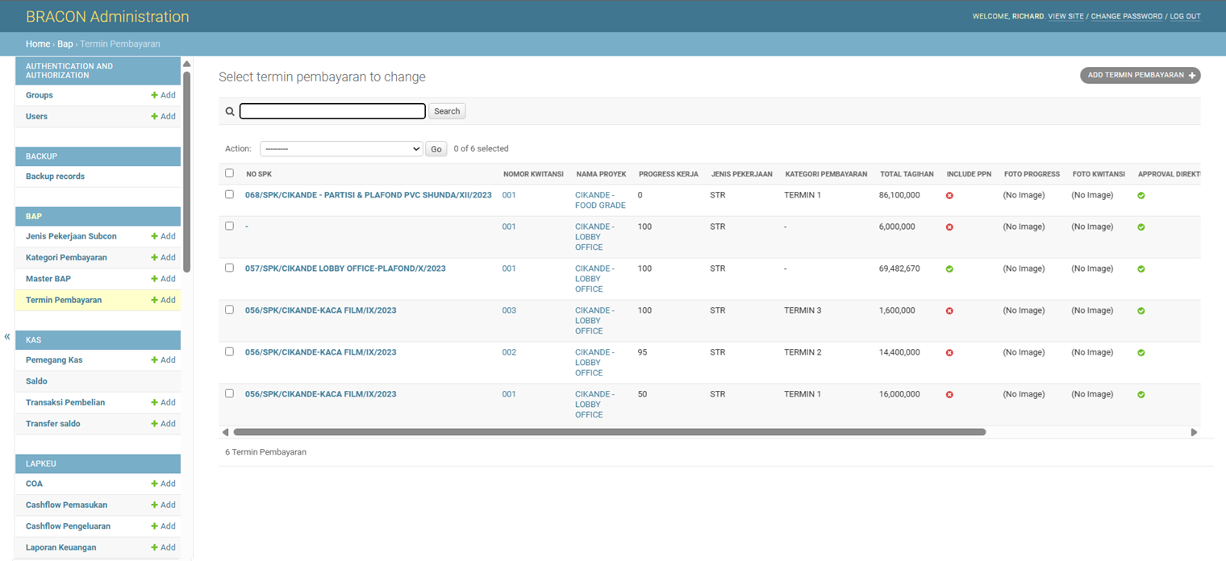1226x561 pixels.
Task: Click plus Add icon beside Users
Action: tap(163, 116)
